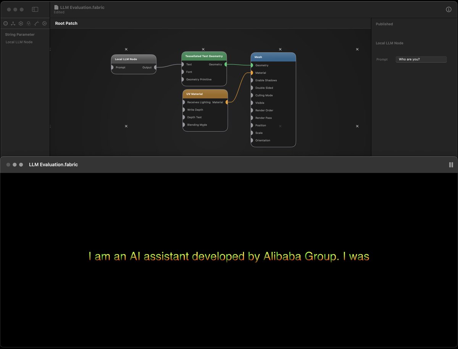Select the Local LLM Node header in canvas

pyautogui.click(x=134, y=59)
